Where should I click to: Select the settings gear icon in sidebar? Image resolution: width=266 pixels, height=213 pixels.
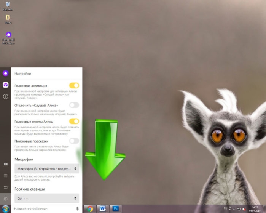[6, 199]
